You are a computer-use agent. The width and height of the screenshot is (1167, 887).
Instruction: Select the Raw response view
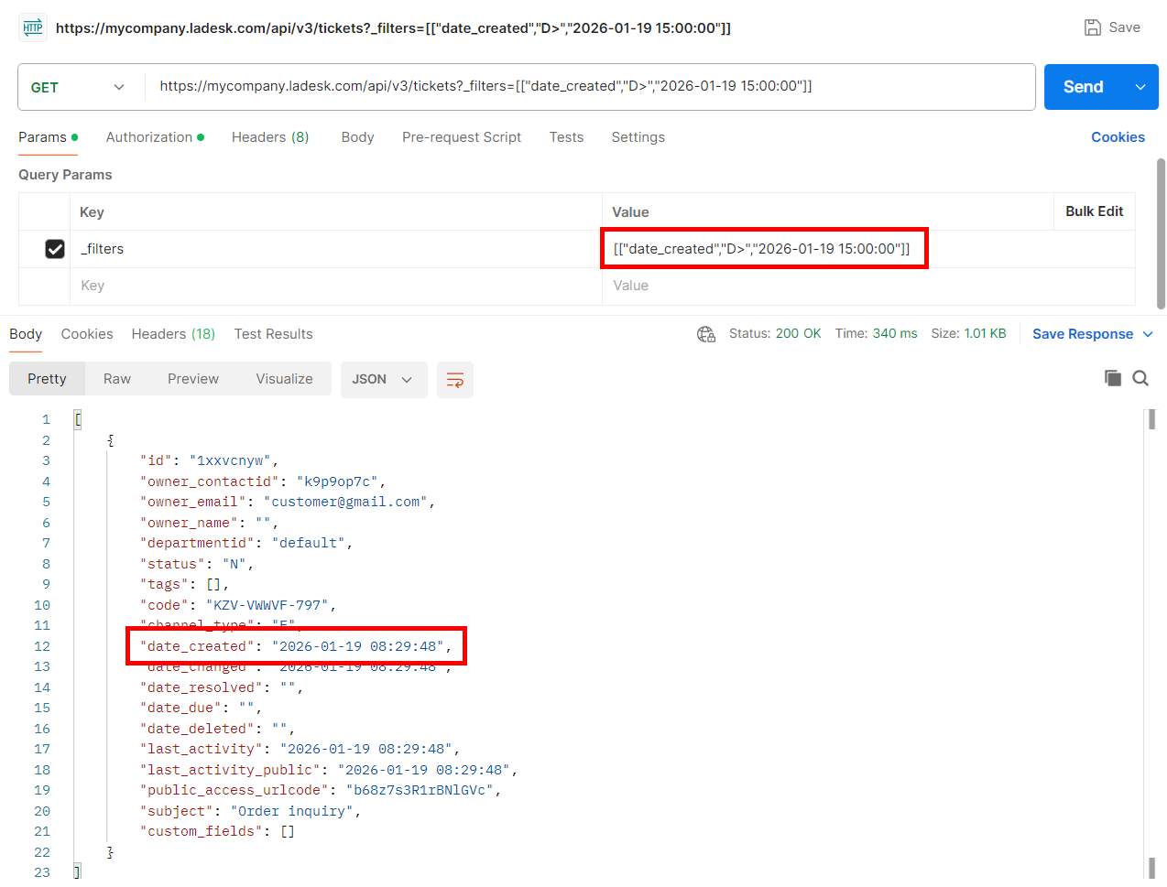pos(116,379)
